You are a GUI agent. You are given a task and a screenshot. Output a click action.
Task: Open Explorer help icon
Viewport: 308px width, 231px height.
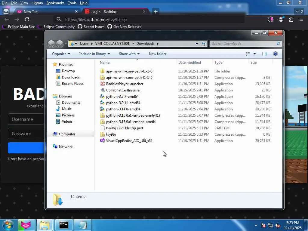point(276,54)
